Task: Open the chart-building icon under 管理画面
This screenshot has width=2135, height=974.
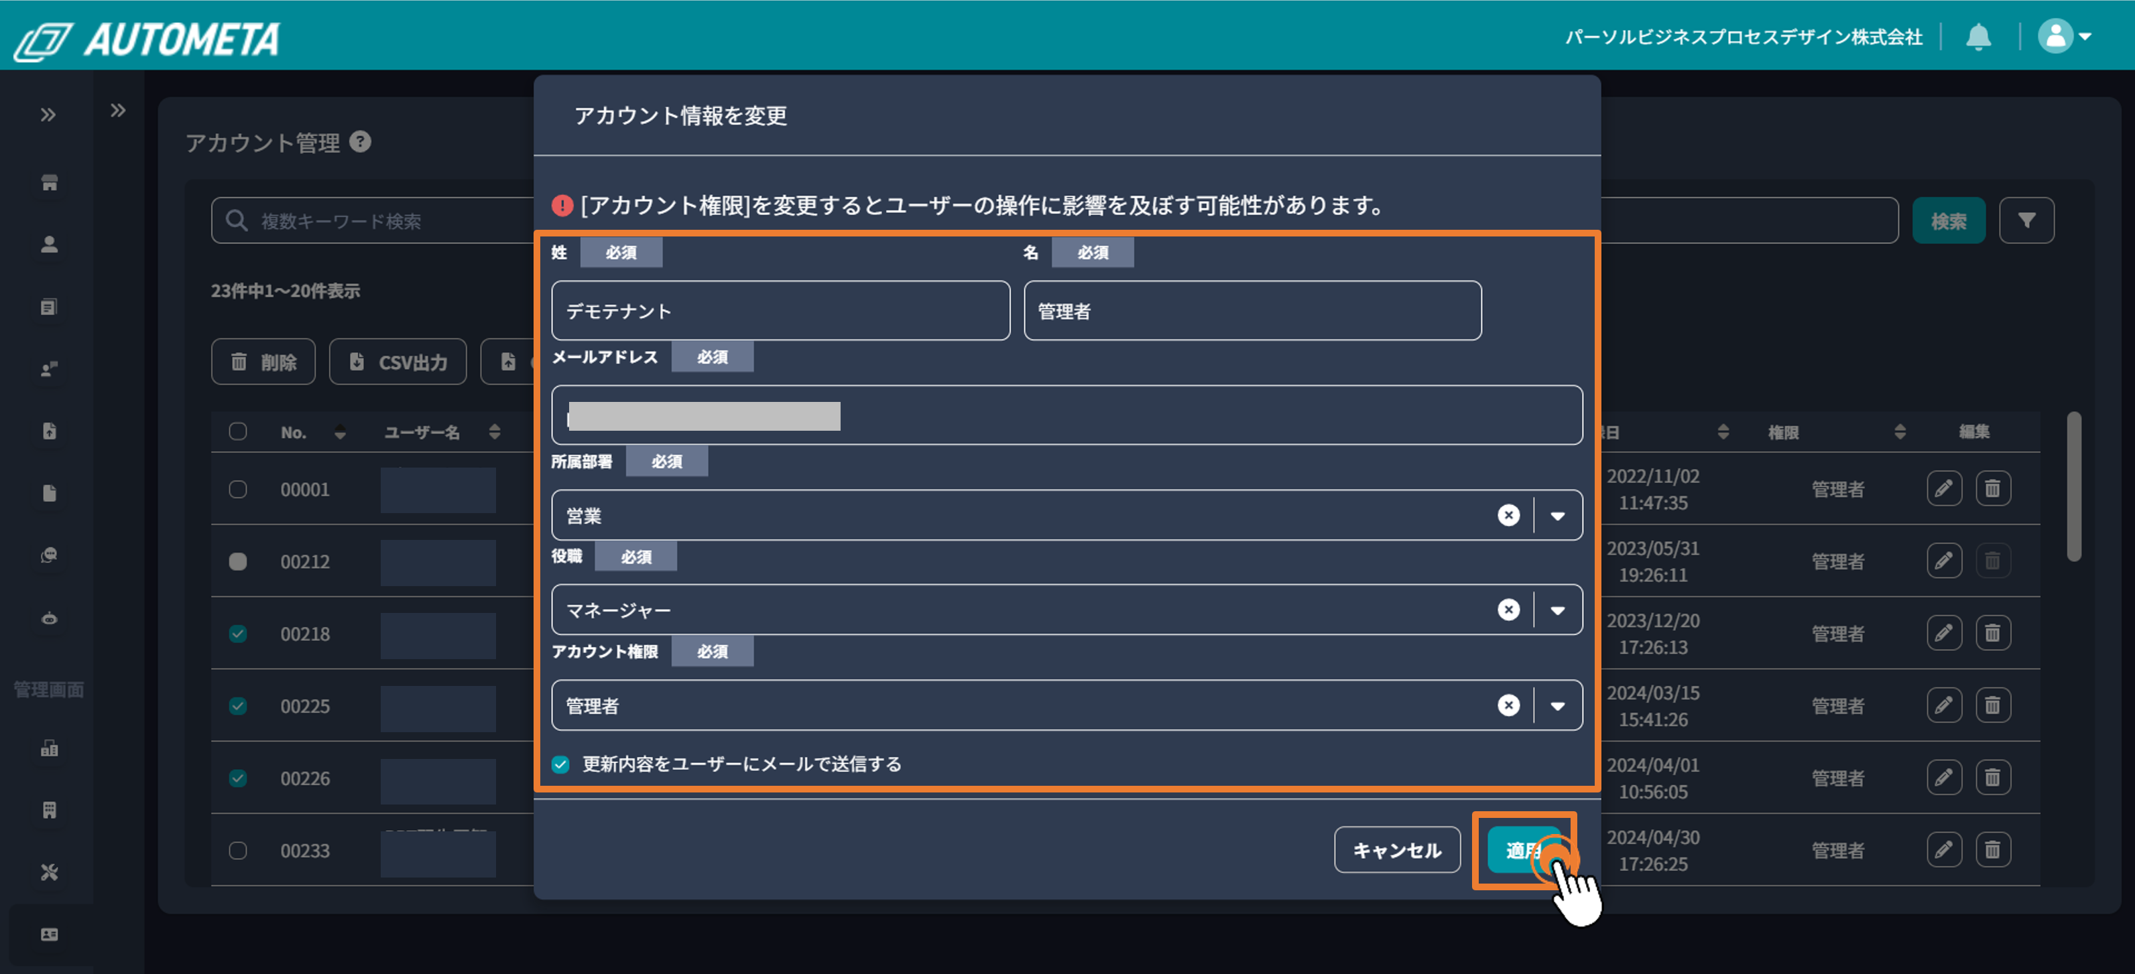Action: point(49,748)
